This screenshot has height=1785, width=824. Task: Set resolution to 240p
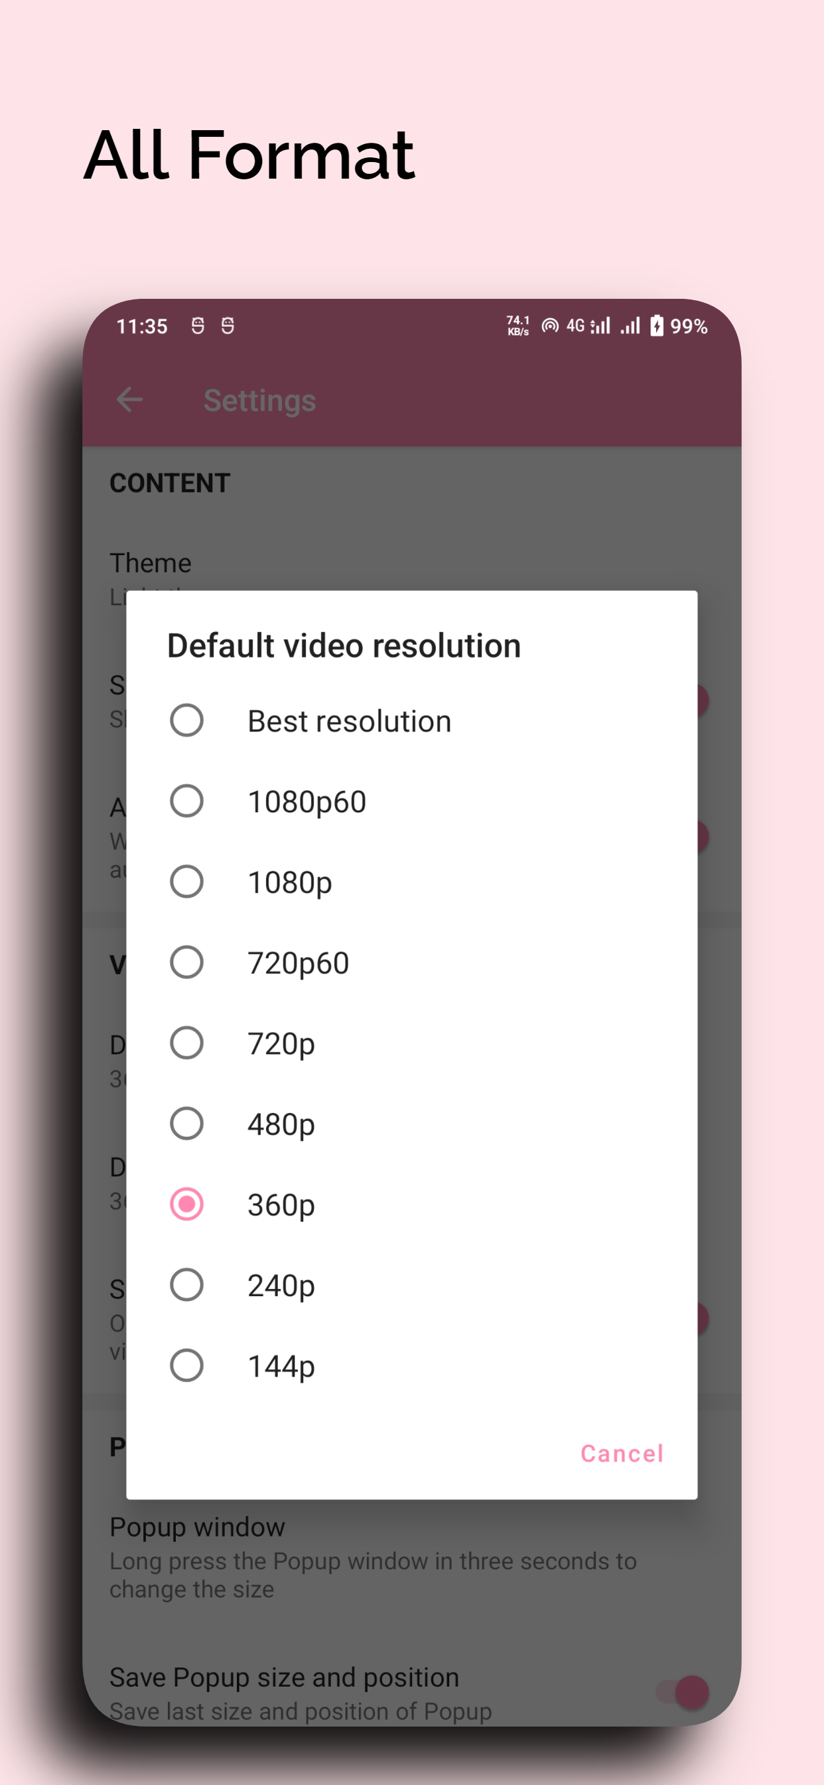tap(187, 1285)
